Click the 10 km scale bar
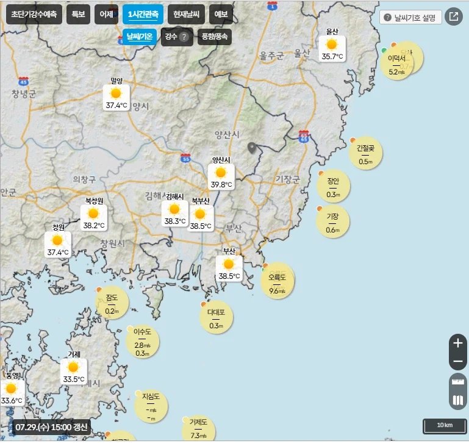Image resolution: width=469 pixels, height=443 pixels. [445, 426]
